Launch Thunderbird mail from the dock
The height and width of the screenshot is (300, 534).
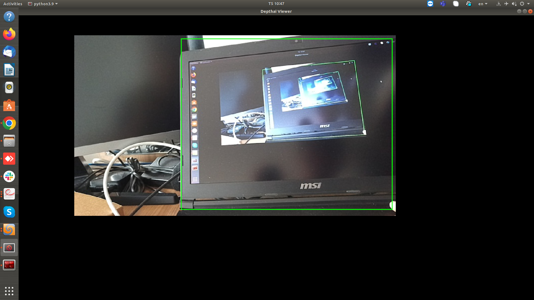point(9,52)
